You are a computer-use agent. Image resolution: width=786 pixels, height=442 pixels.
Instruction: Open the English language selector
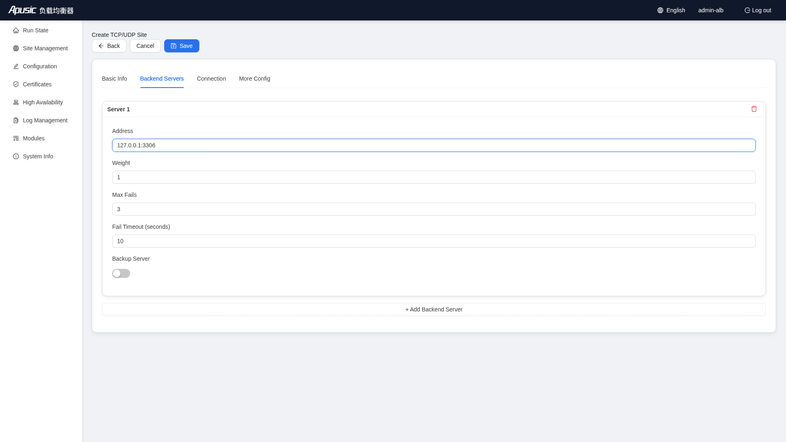pos(671,10)
